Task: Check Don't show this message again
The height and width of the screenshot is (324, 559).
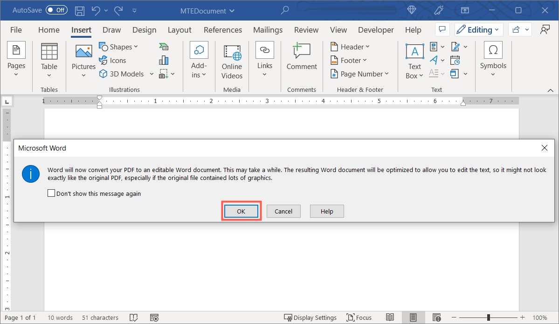Action: (51, 193)
